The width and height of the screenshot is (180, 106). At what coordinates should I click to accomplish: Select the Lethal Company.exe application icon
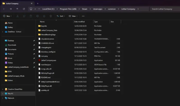[39, 60]
